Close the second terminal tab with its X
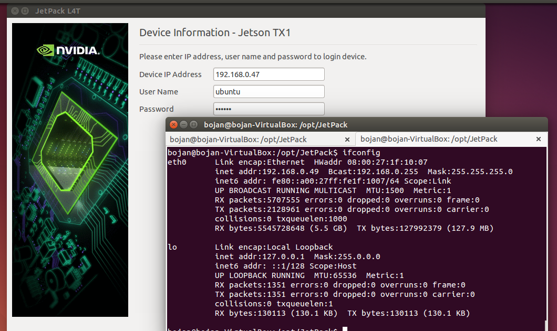 point(539,139)
